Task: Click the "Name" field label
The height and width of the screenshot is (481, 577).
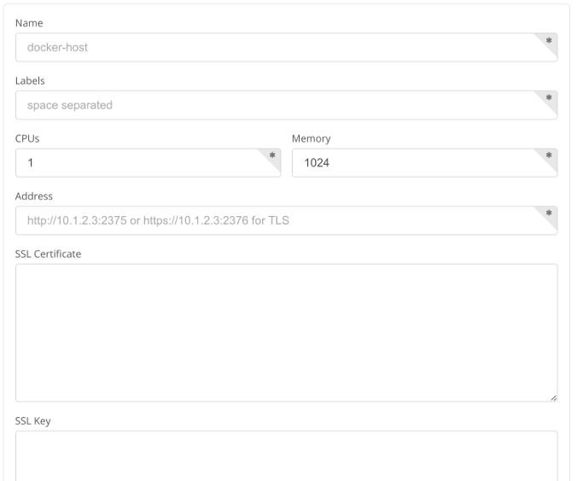Action: (x=28, y=23)
